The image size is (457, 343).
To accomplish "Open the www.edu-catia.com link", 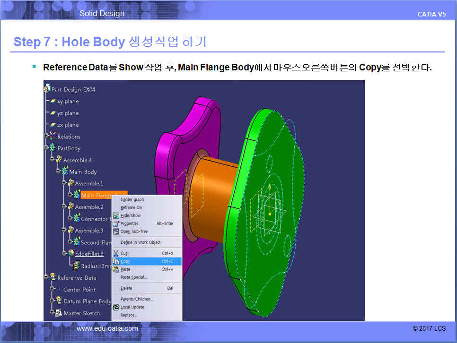I will [107, 328].
